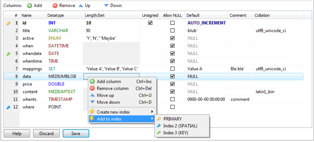Screen dimensions: 314x142
Task: Click the blue key icon of Index 2 (SPATIAL)
Action: [159, 126]
